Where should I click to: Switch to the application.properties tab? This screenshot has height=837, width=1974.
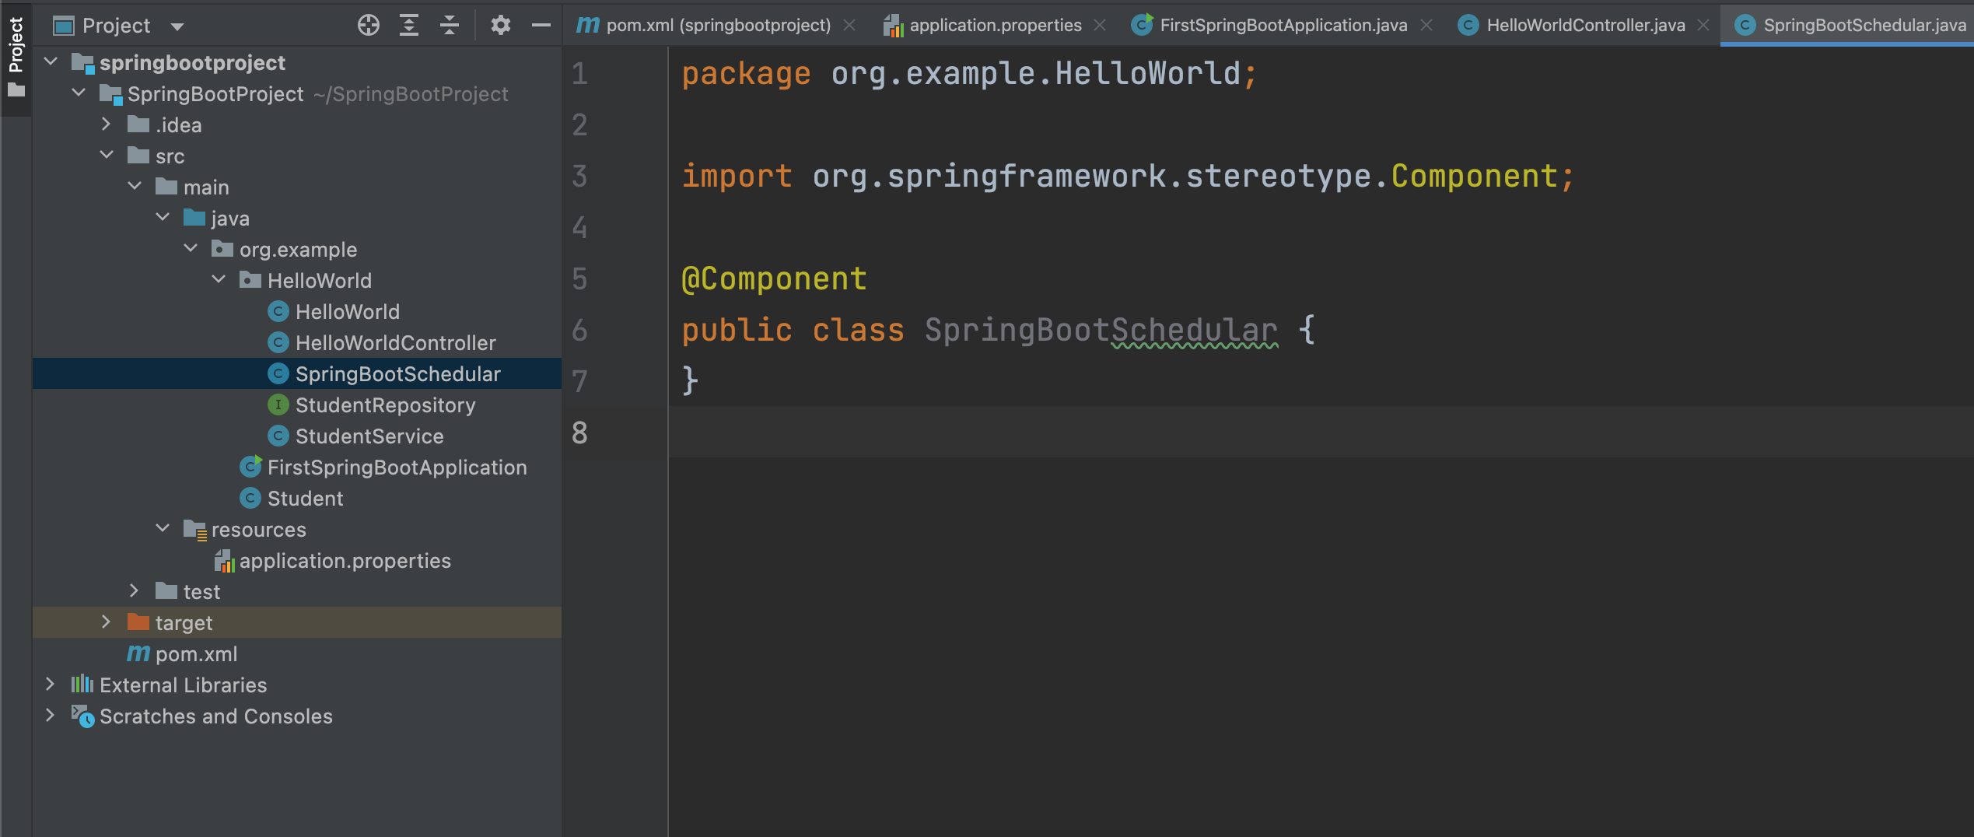[x=996, y=26]
